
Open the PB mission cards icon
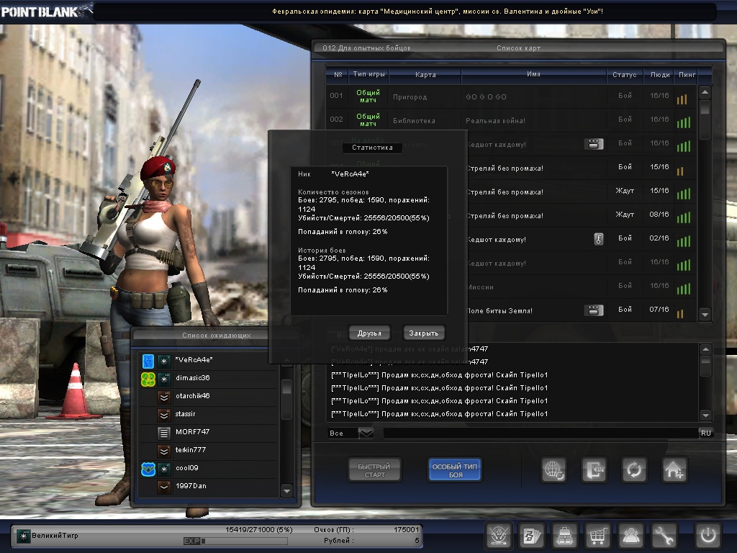tap(532, 535)
